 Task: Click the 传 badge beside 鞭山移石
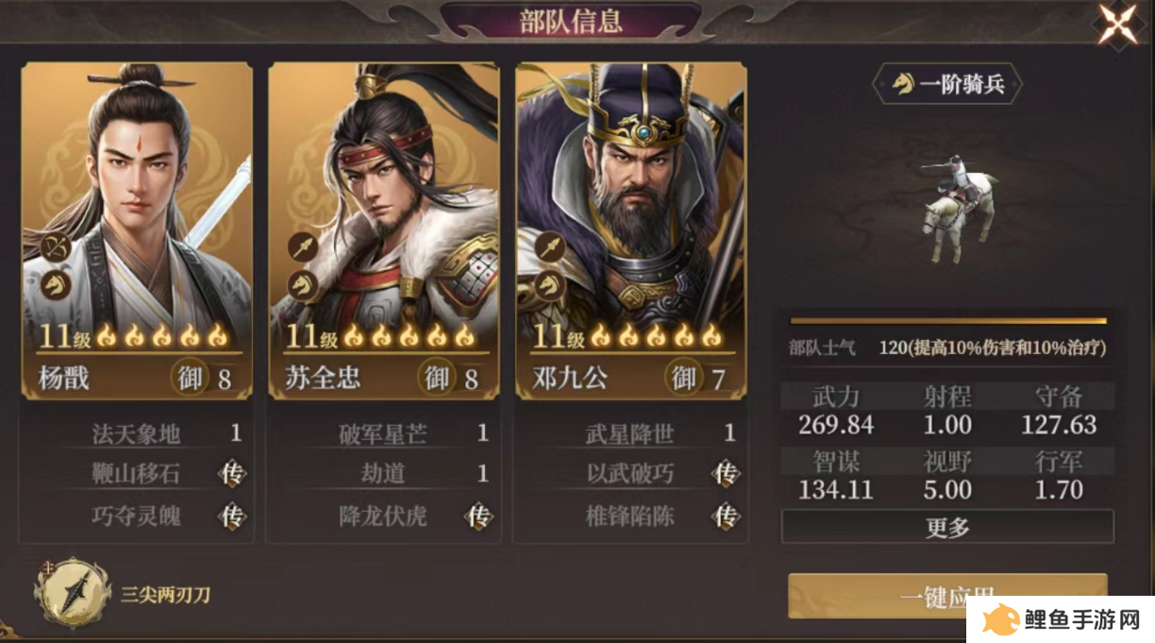pyautogui.click(x=231, y=473)
